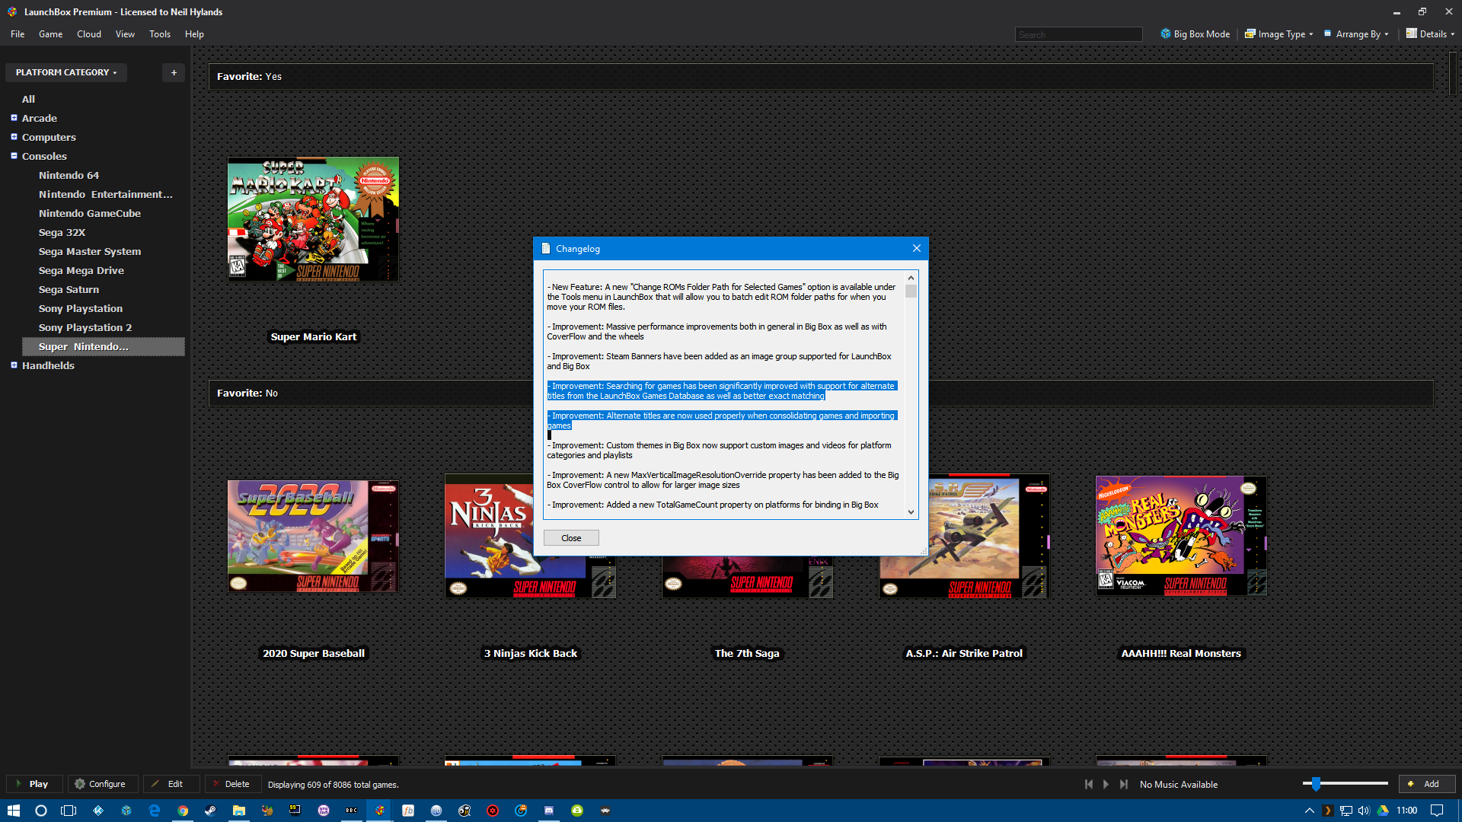Click the Changelog dialog X button
1462x822 pixels.
(x=917, y=248)
